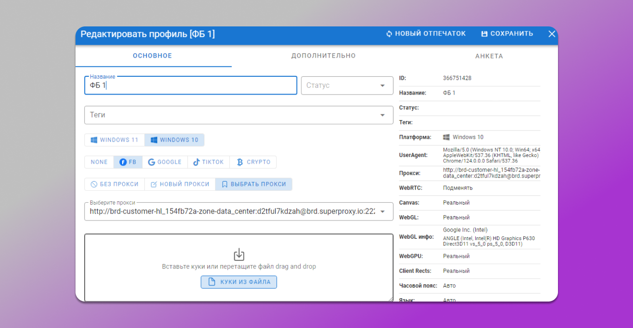633x328 pixels.
Task: Choose the TikTok profile type
Action: (x=209, y=162)
